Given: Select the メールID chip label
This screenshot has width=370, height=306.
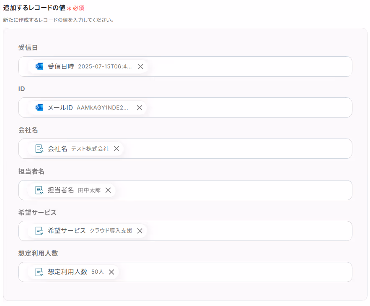Looking at the screenshot, I should (x=60, y=108).
